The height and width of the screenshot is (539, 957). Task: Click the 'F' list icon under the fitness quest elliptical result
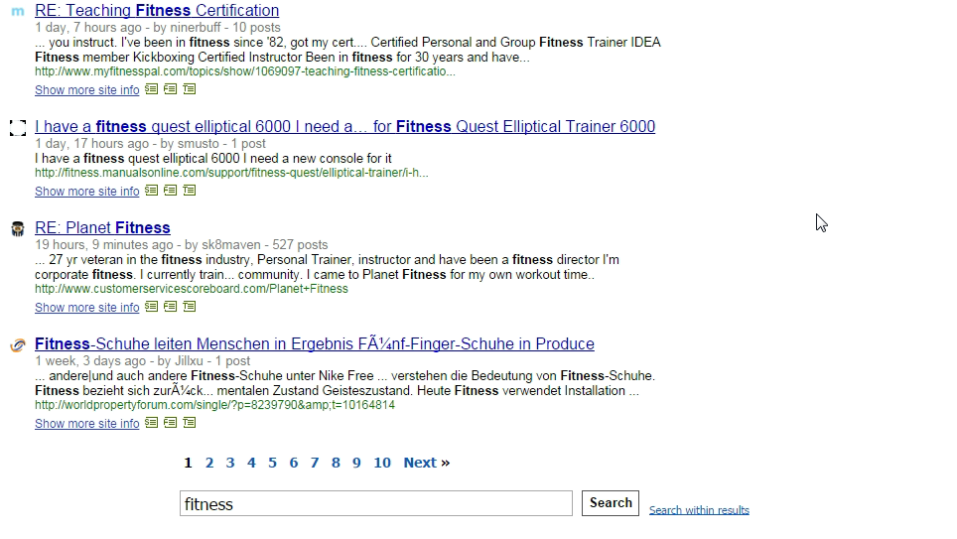pos(171,191)
